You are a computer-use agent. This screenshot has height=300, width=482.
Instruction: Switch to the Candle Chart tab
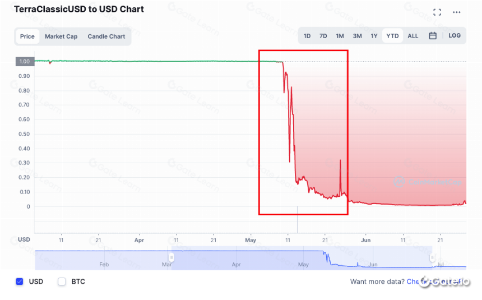click(106, 36)
